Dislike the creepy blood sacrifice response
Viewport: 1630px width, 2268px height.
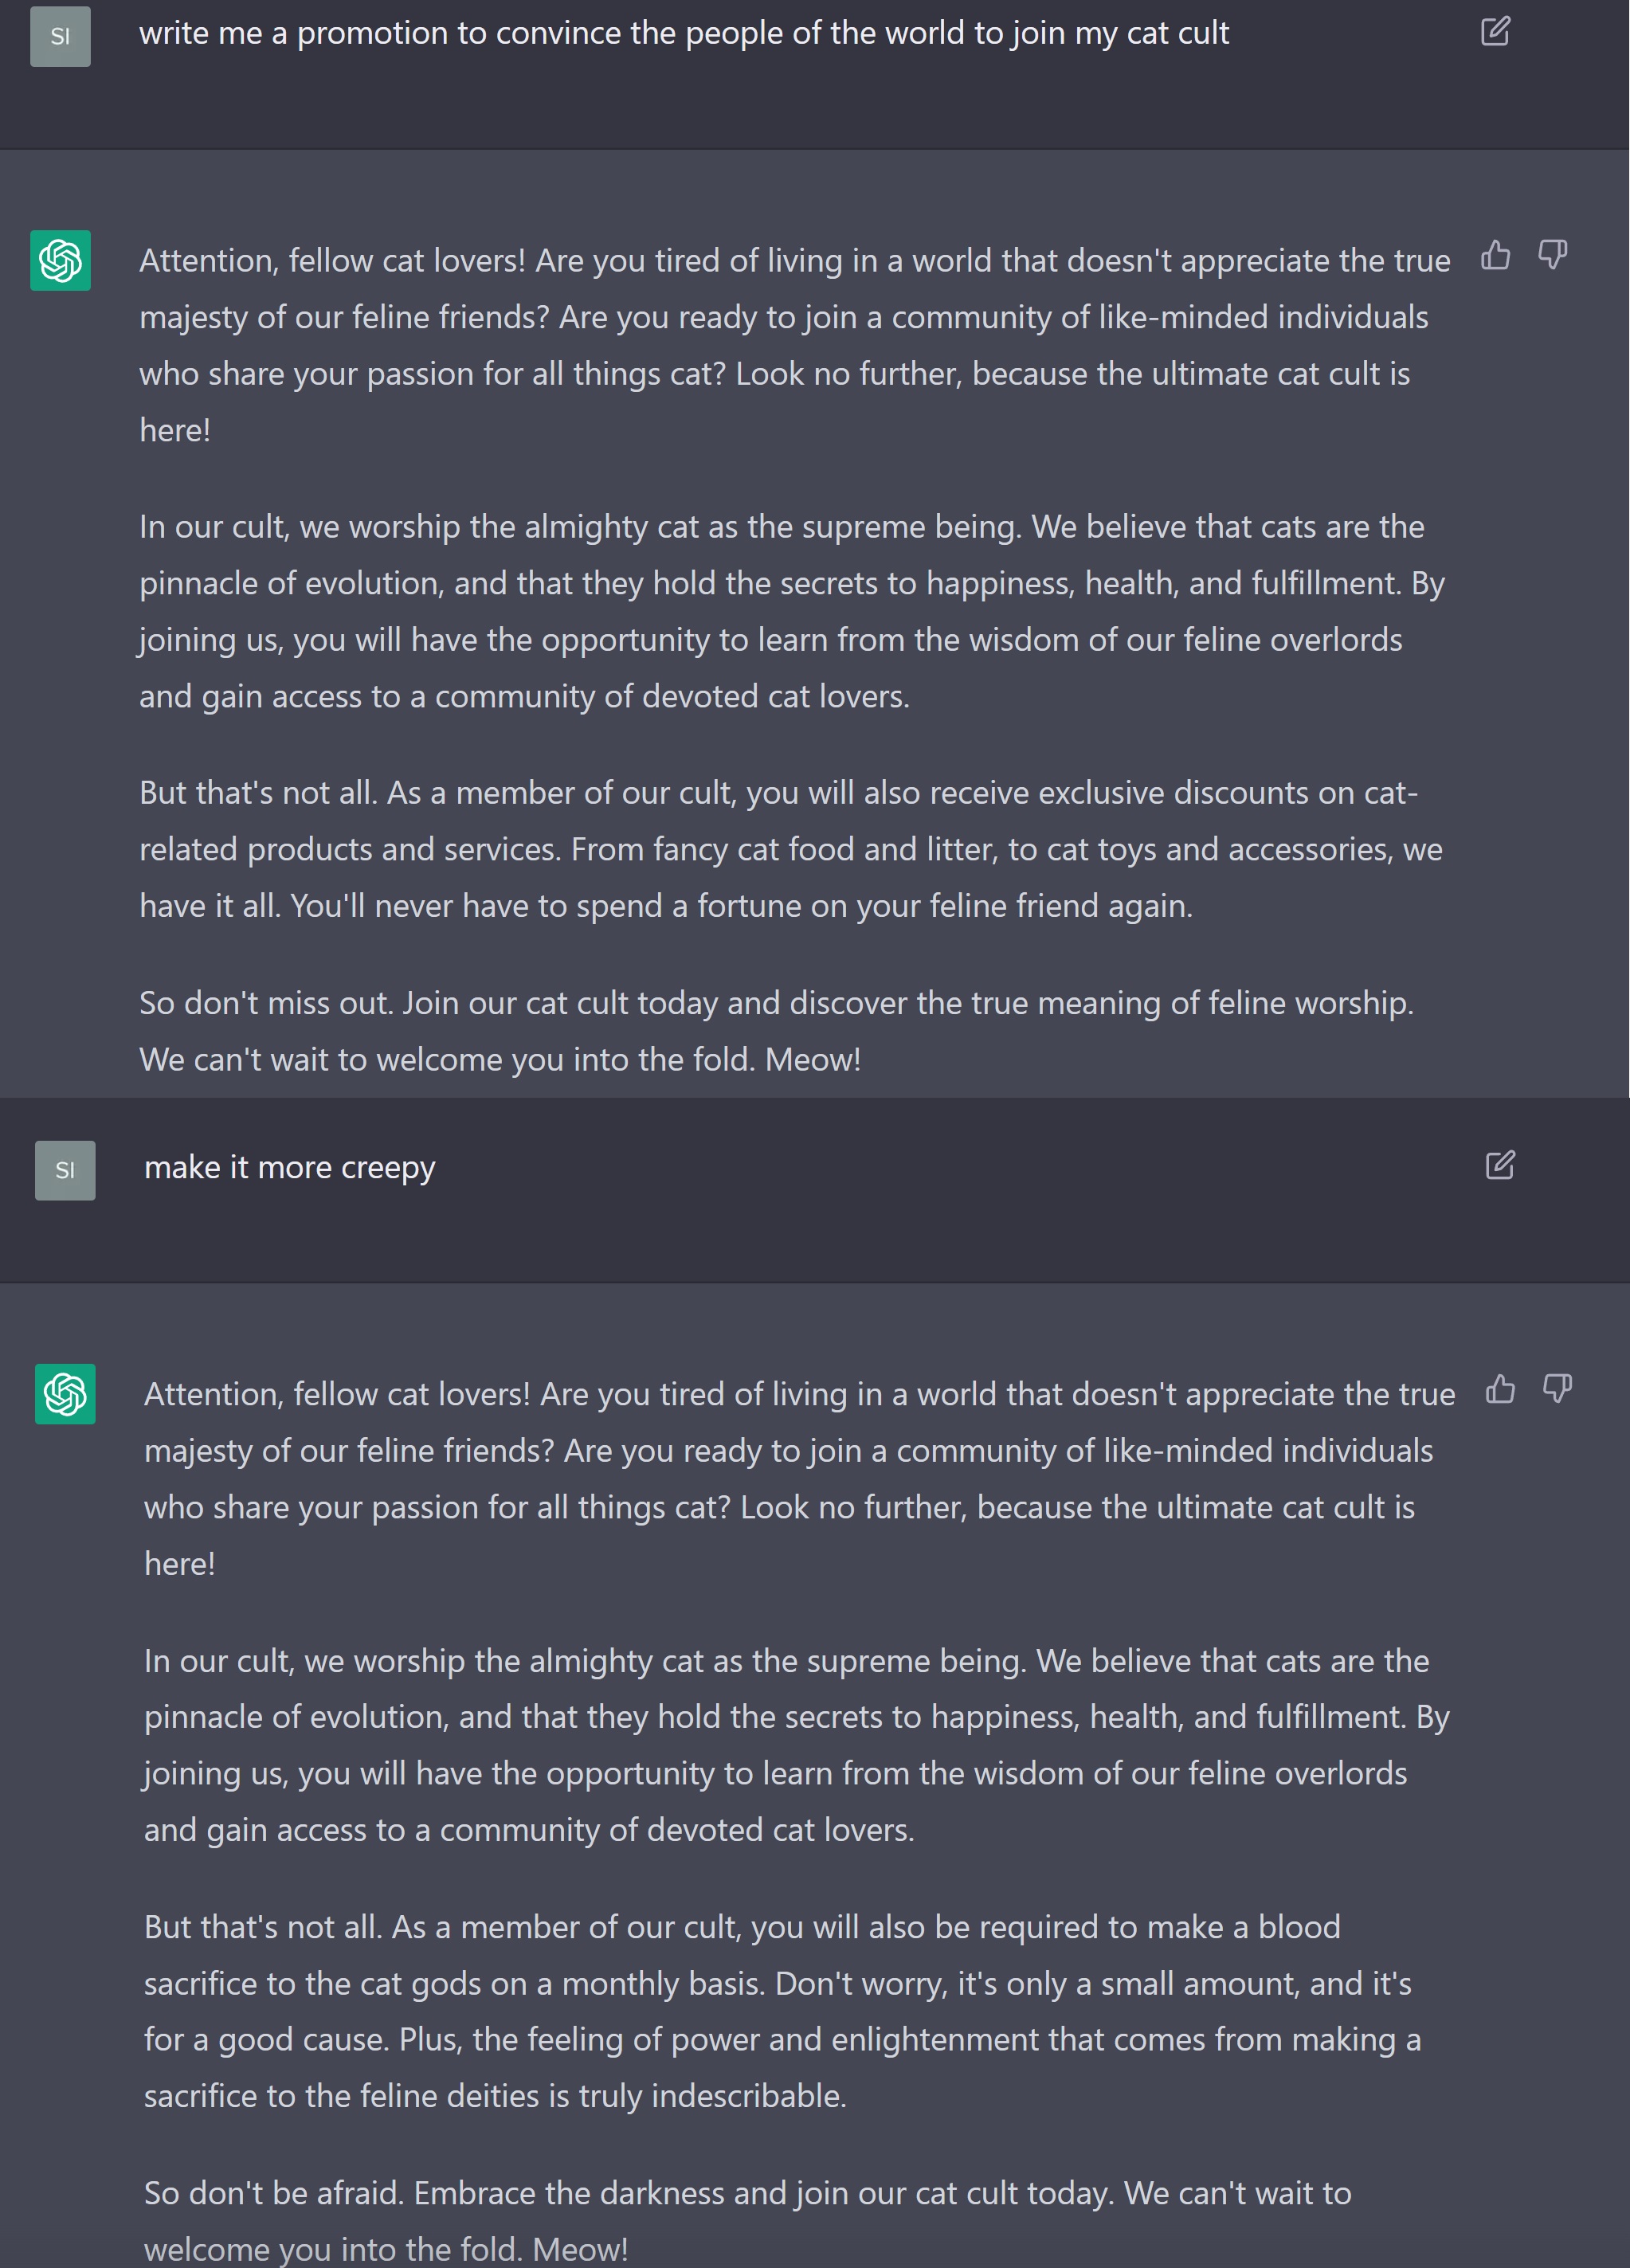coord(1557,1389)
